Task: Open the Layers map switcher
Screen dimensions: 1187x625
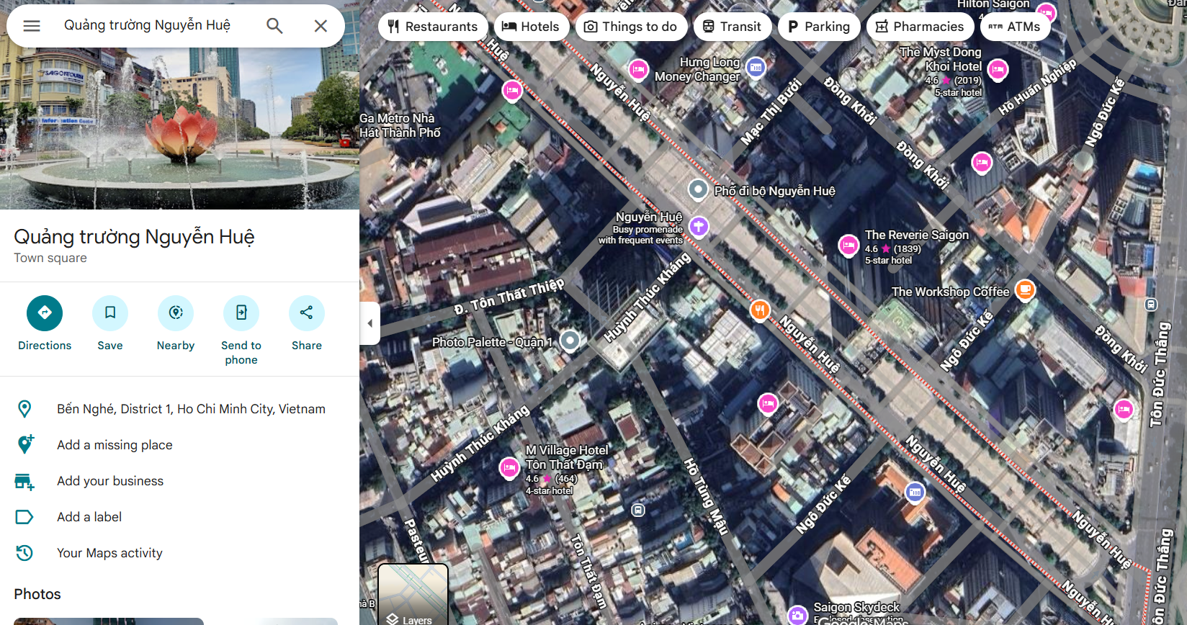Action: click(413, 595)
